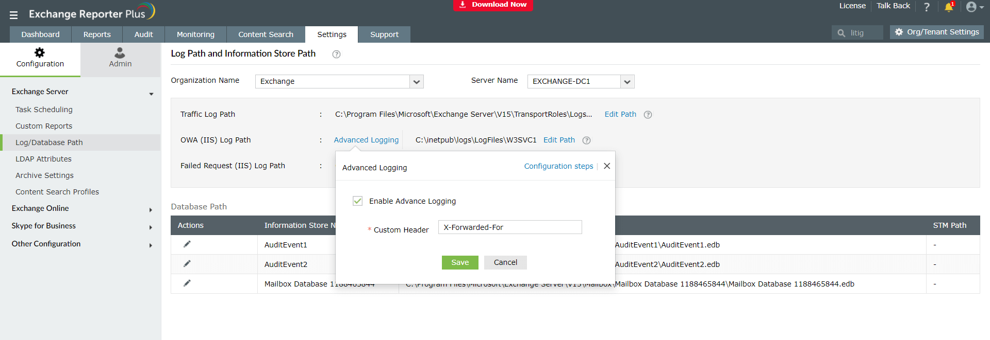Open Archive Settings in sidebar
990x340 pixels.
coord(44,175)
